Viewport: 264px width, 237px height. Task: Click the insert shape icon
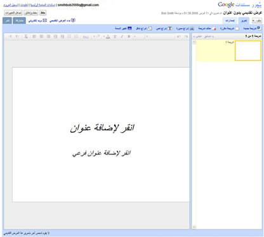pyautogui.click(x=150, y=29)
